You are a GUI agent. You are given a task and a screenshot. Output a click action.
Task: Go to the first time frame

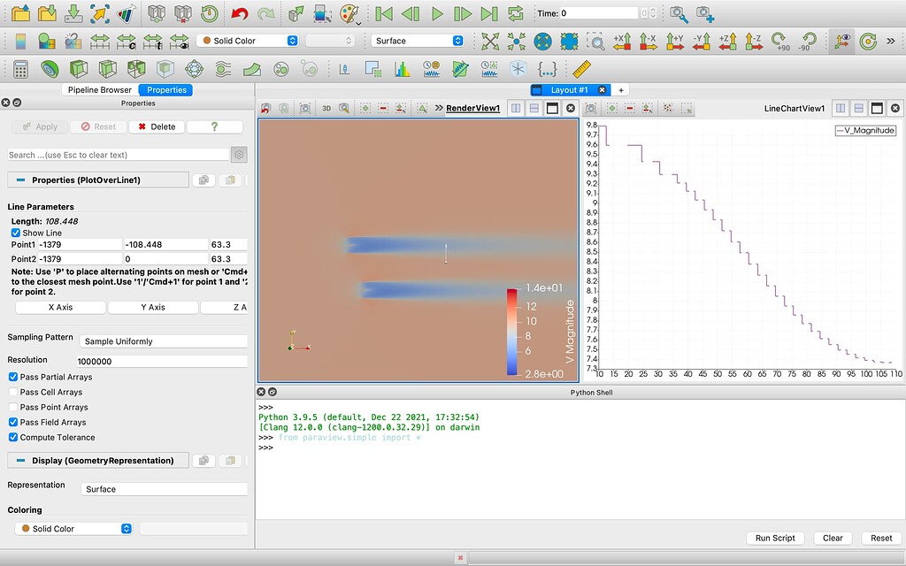coord(384,12)
